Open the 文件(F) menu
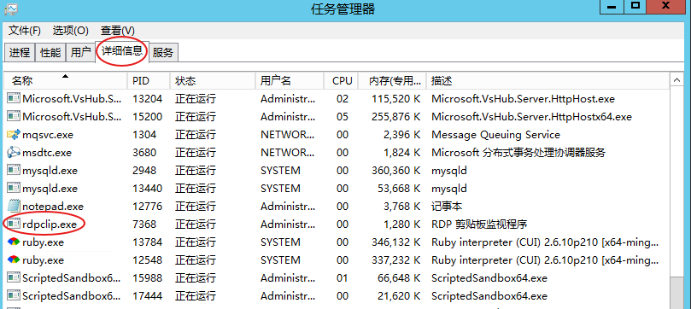This screenshot has width=691, height=309. 25,31
